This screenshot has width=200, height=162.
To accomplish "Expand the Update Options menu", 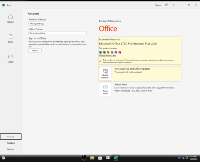I will click(x=105, y=74).
